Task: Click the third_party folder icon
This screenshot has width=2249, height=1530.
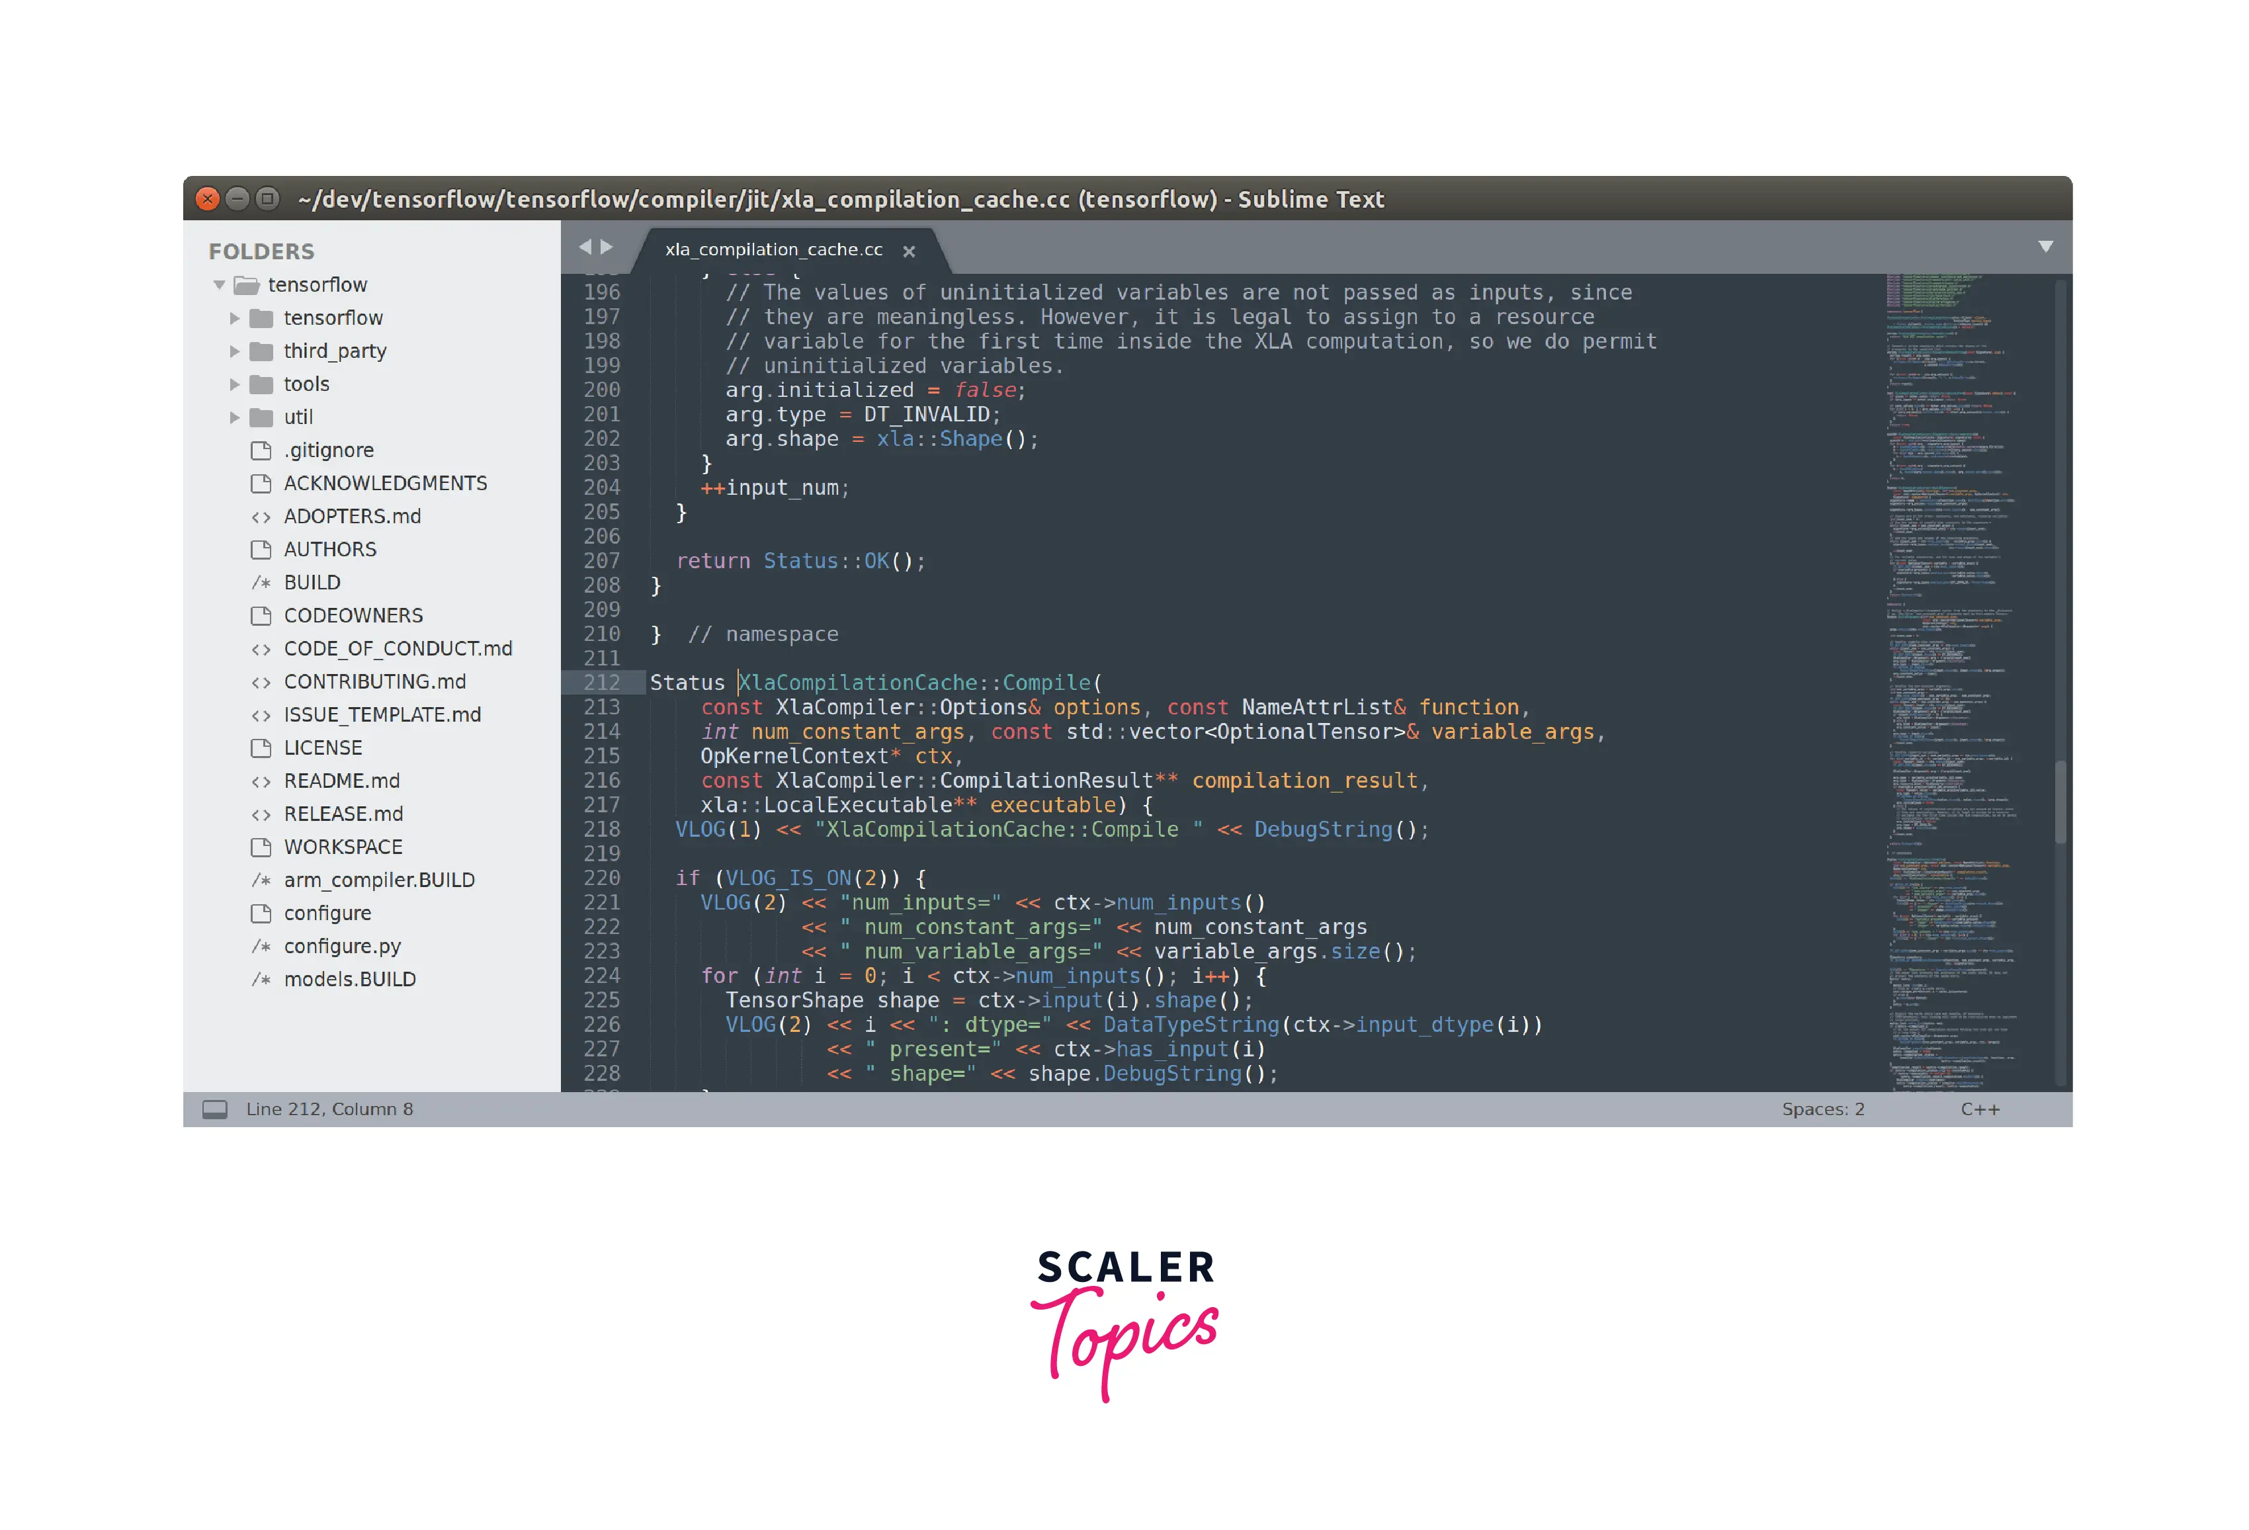Action: [x=261, y=351]
